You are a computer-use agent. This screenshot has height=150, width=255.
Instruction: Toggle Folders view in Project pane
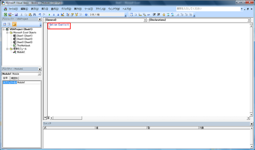[x=14, y=24]
